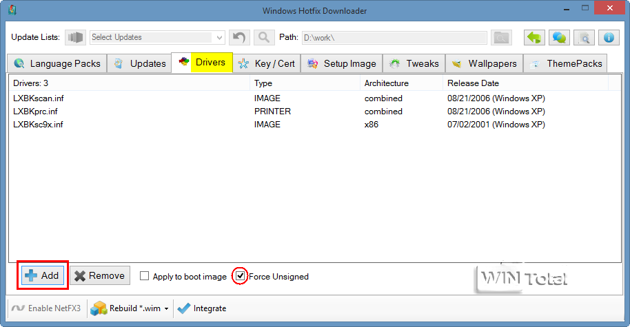Select the Drivers tab
This screenshot has height=327, width=630.
[202, 62]
